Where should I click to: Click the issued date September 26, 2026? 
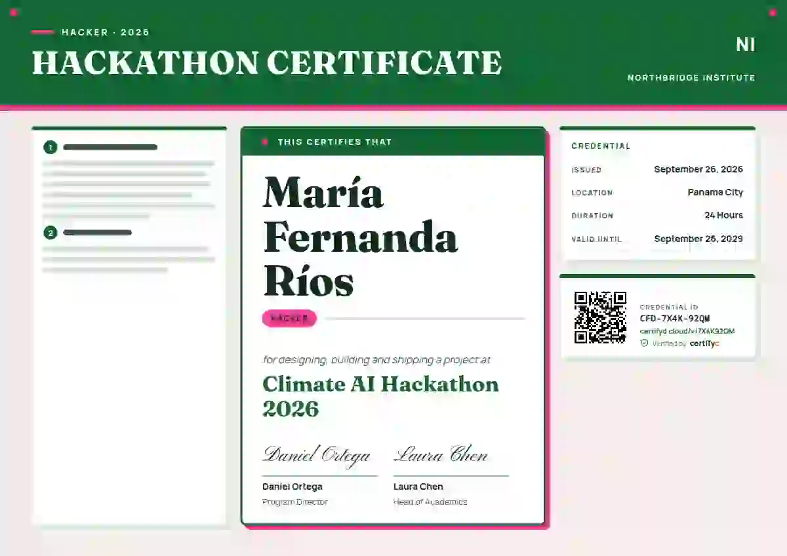(698, 169)
